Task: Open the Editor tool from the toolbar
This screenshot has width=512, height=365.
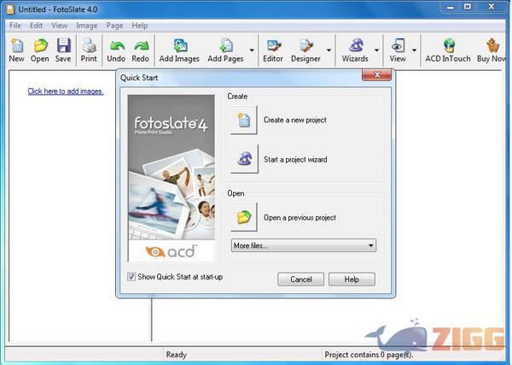Action: 273,50
